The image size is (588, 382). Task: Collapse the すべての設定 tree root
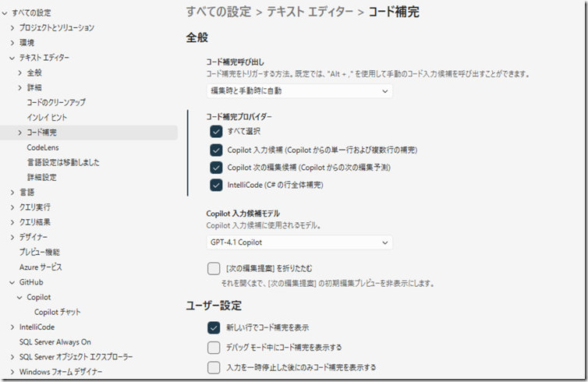pos(5,13)
